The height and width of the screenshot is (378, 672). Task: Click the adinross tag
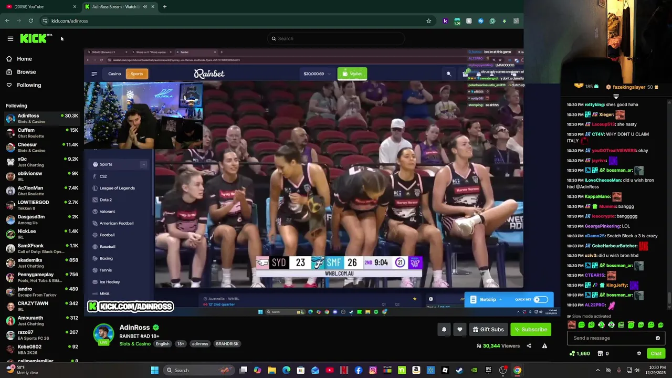pyautogui.click(x=200, y=344)
